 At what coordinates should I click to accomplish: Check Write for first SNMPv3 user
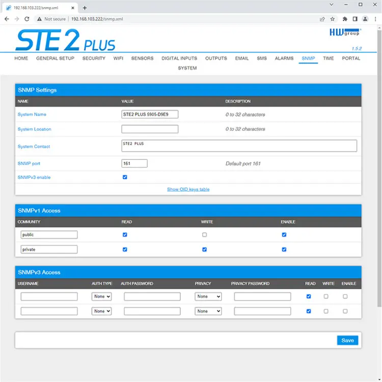(326, 296)
